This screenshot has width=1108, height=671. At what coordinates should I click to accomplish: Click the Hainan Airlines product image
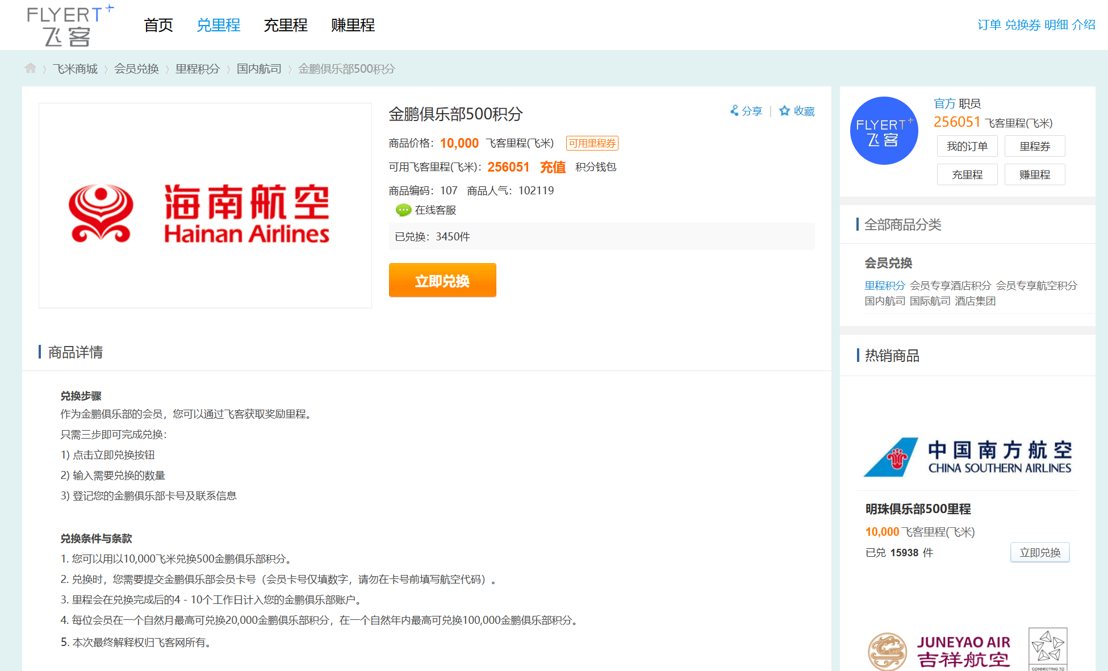pyautogui.click(x=205, y=205)
